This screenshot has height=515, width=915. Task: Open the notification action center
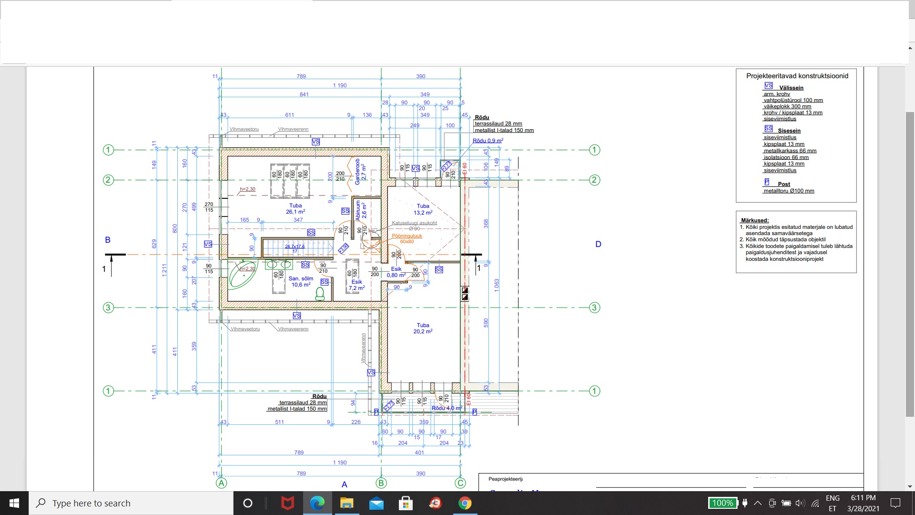[895, 503]
